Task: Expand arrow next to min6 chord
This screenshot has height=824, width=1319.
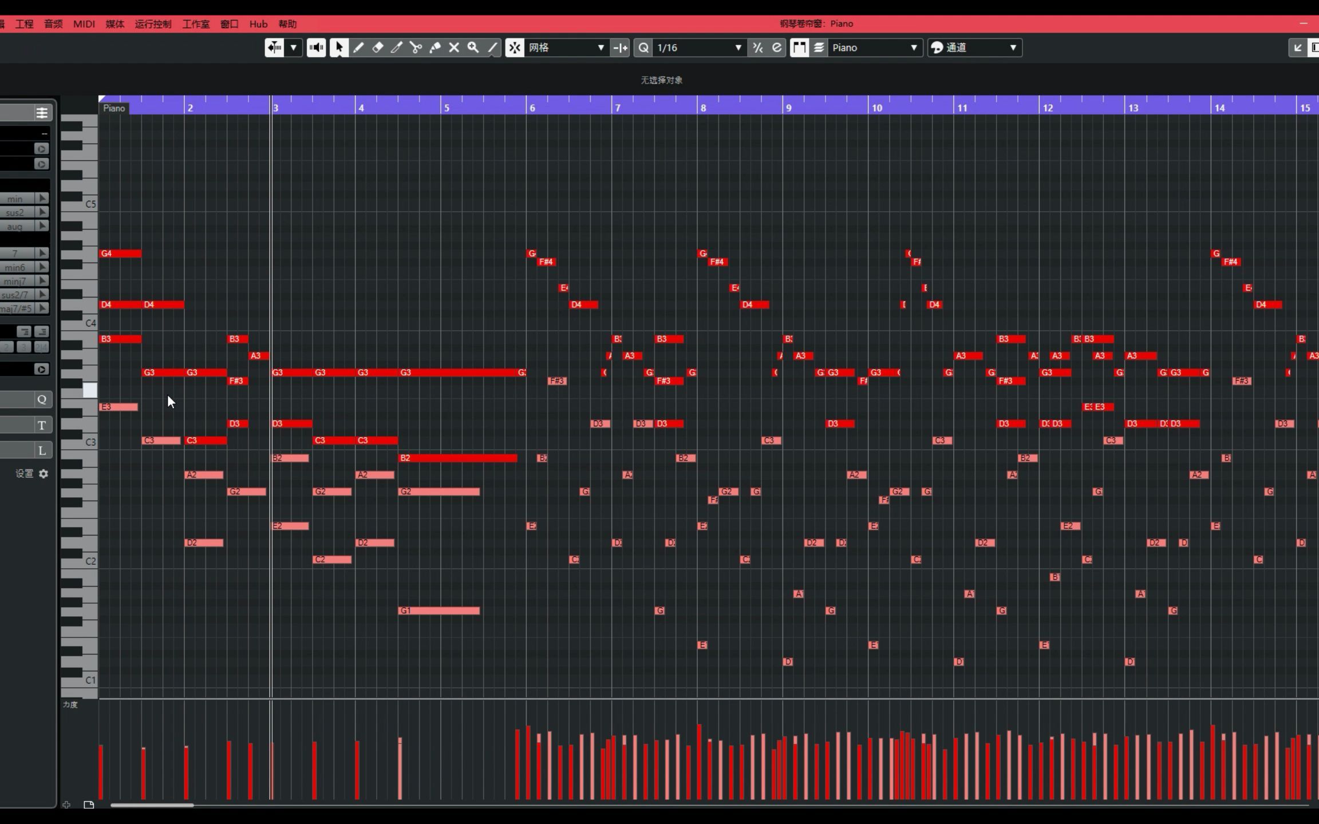Action: click(x=42, y=267)
